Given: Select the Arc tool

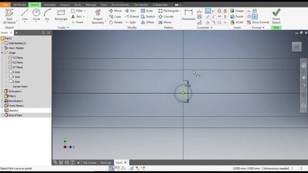Looking at the screenshot, I should tap(47, 15).
